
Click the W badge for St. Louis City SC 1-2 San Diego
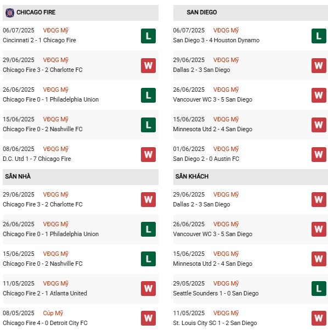click(x=319, y=318)
